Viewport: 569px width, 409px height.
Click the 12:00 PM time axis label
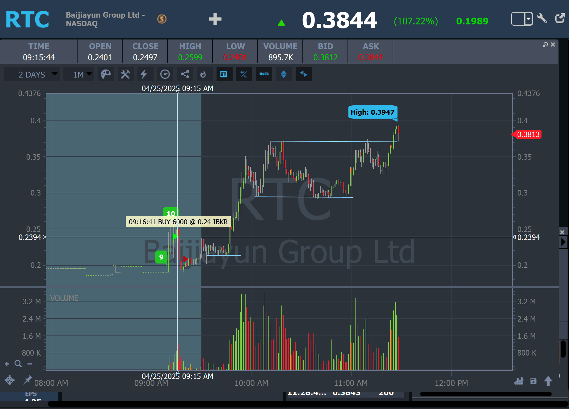click(451, 383)
